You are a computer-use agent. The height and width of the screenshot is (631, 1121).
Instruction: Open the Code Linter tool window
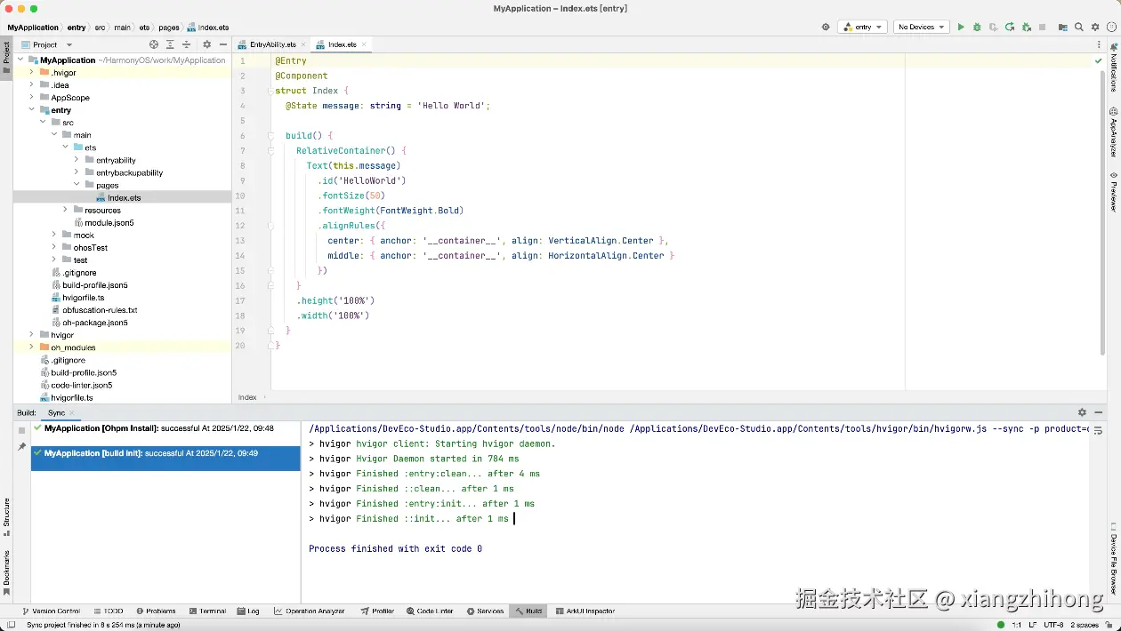(430, 611)
